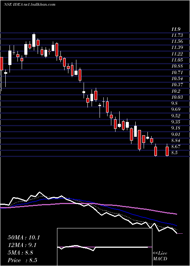
Task: Click the 8.67 price axis label
Action: pos(176,146)
